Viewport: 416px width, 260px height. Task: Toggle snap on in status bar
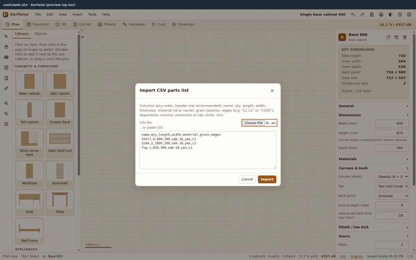point(356,257)
